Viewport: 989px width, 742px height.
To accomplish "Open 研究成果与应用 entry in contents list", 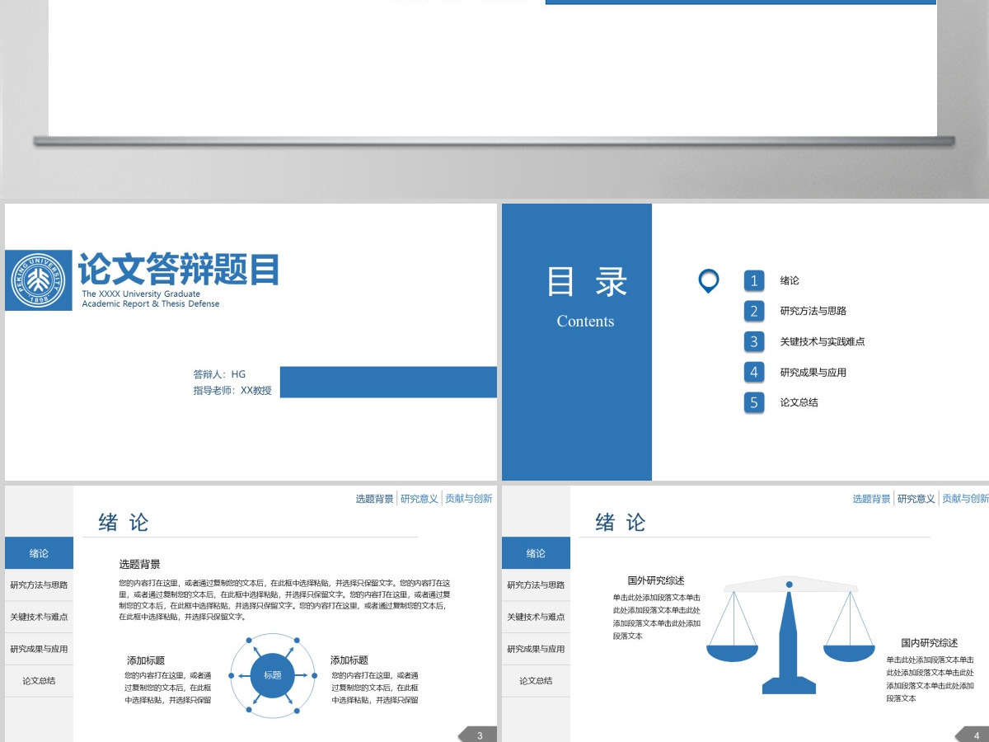I will click(x=813, y=373).
